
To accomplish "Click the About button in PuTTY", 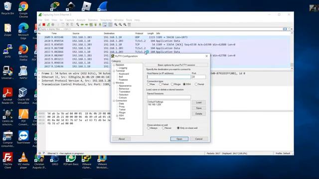I will coord(122,139).
